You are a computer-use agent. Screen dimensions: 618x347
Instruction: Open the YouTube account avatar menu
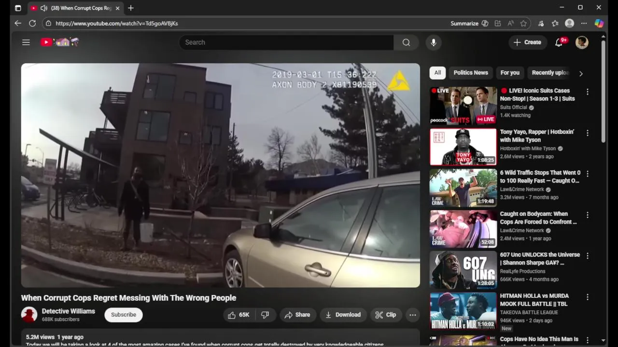(x=582, y=42)
